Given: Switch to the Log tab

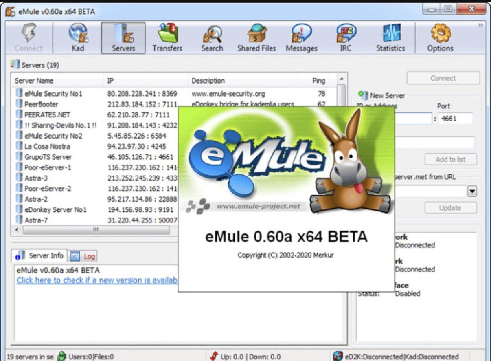Looking at the screenshot, I should (84, 256).
